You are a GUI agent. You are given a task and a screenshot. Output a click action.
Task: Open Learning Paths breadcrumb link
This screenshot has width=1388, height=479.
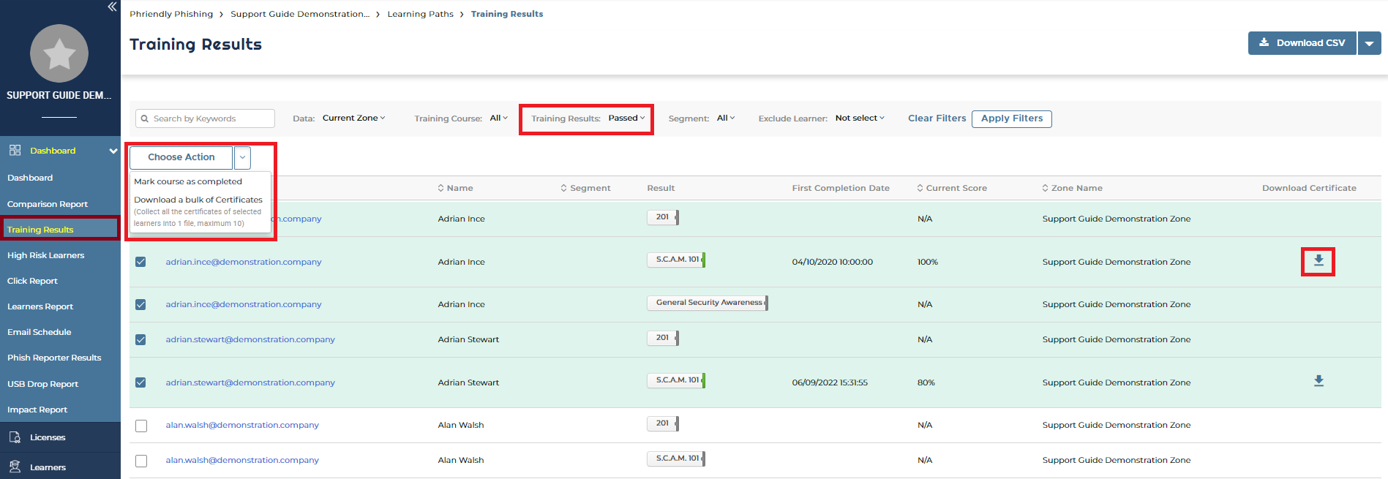pyautogui.click(x=420, y=14)
